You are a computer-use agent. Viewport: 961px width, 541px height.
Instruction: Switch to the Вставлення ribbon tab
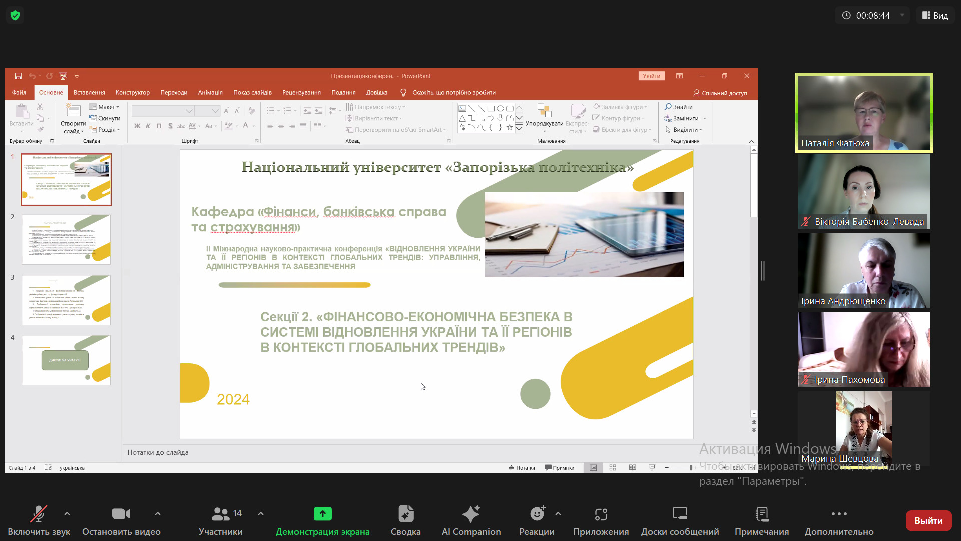(89, 93)
